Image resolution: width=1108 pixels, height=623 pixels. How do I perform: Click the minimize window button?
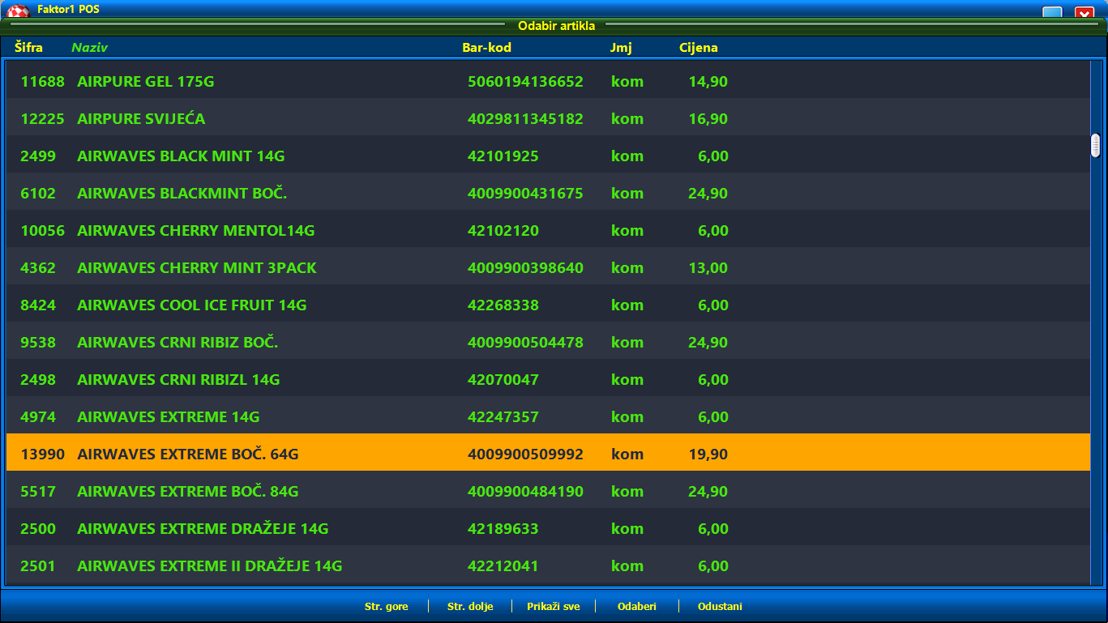(x=1052, y=12)
